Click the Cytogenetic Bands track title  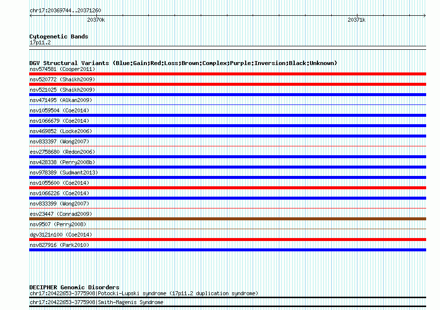(59, 36)
